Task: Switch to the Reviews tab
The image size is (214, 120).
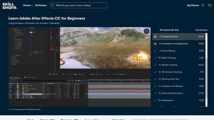Action: tap(47, 119)
